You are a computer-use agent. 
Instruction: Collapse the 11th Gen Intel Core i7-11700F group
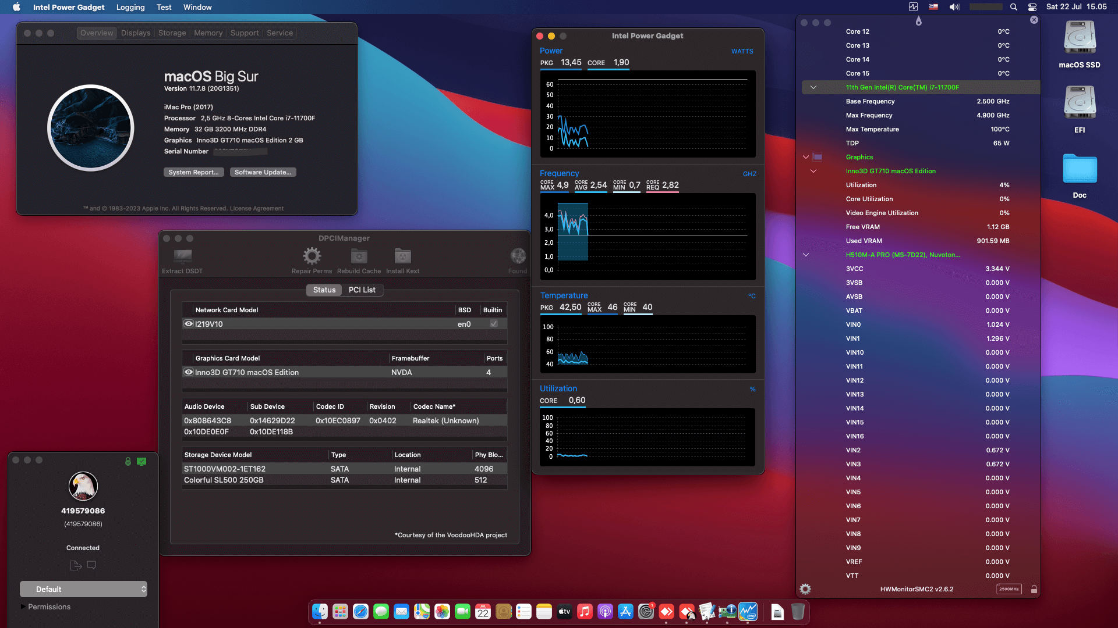[813, 87]
